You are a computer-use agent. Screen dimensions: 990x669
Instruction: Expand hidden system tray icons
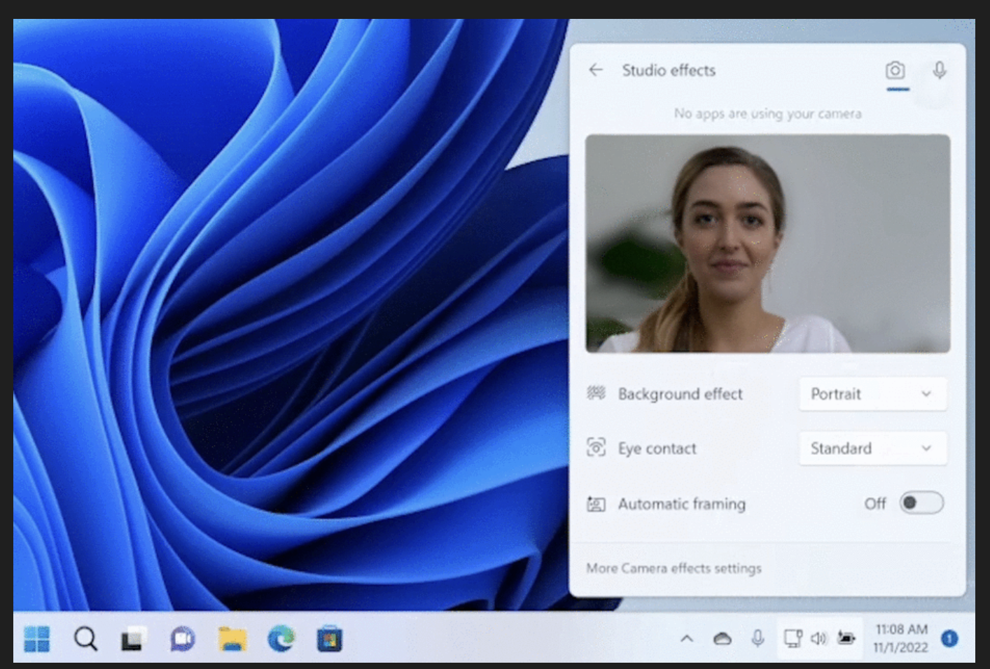(x=688, y=638)
